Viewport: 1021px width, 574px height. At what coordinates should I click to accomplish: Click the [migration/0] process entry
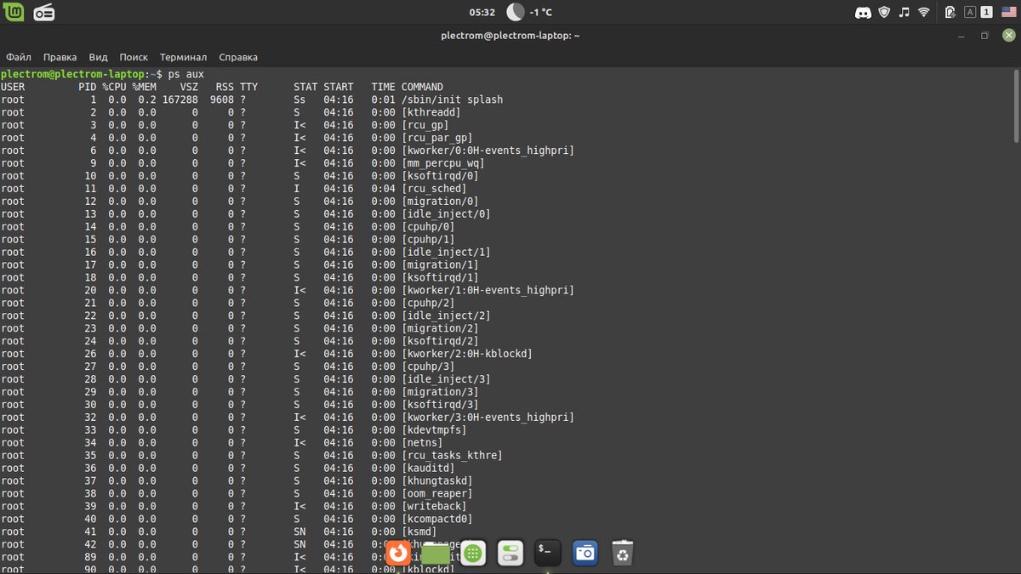[440, 202]
